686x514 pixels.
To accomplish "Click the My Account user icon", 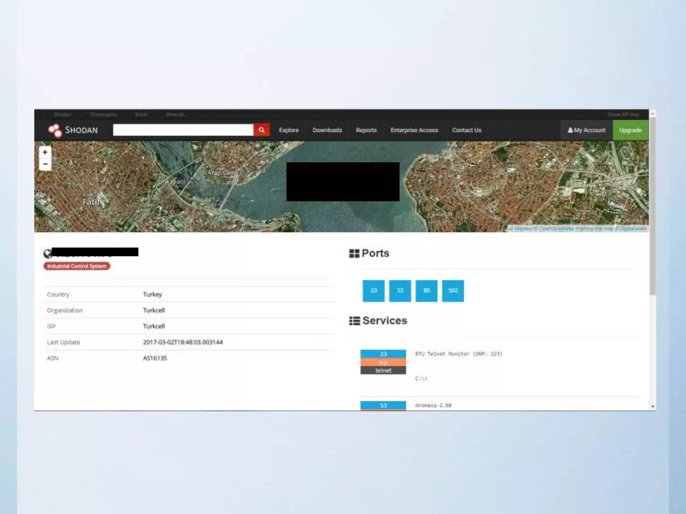I will click(570, 130).
